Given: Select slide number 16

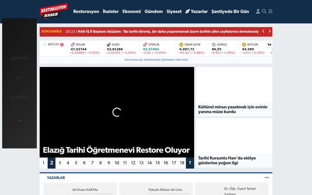Looking at the screenshot, I should 166,163.
